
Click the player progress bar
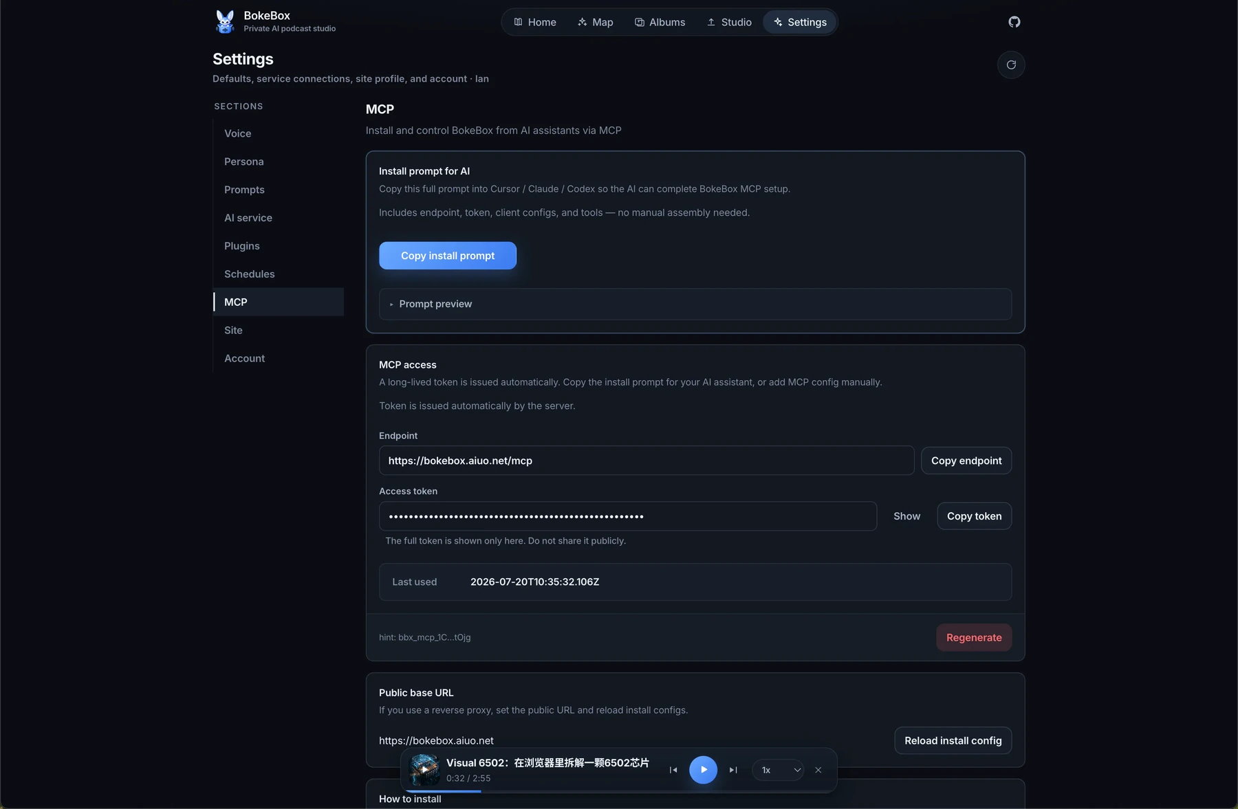pyautogui.click(x=619, y=791)
